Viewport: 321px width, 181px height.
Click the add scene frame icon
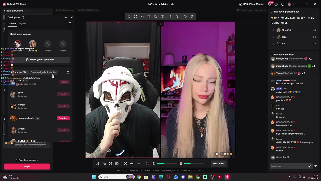(x=117, y=164)
